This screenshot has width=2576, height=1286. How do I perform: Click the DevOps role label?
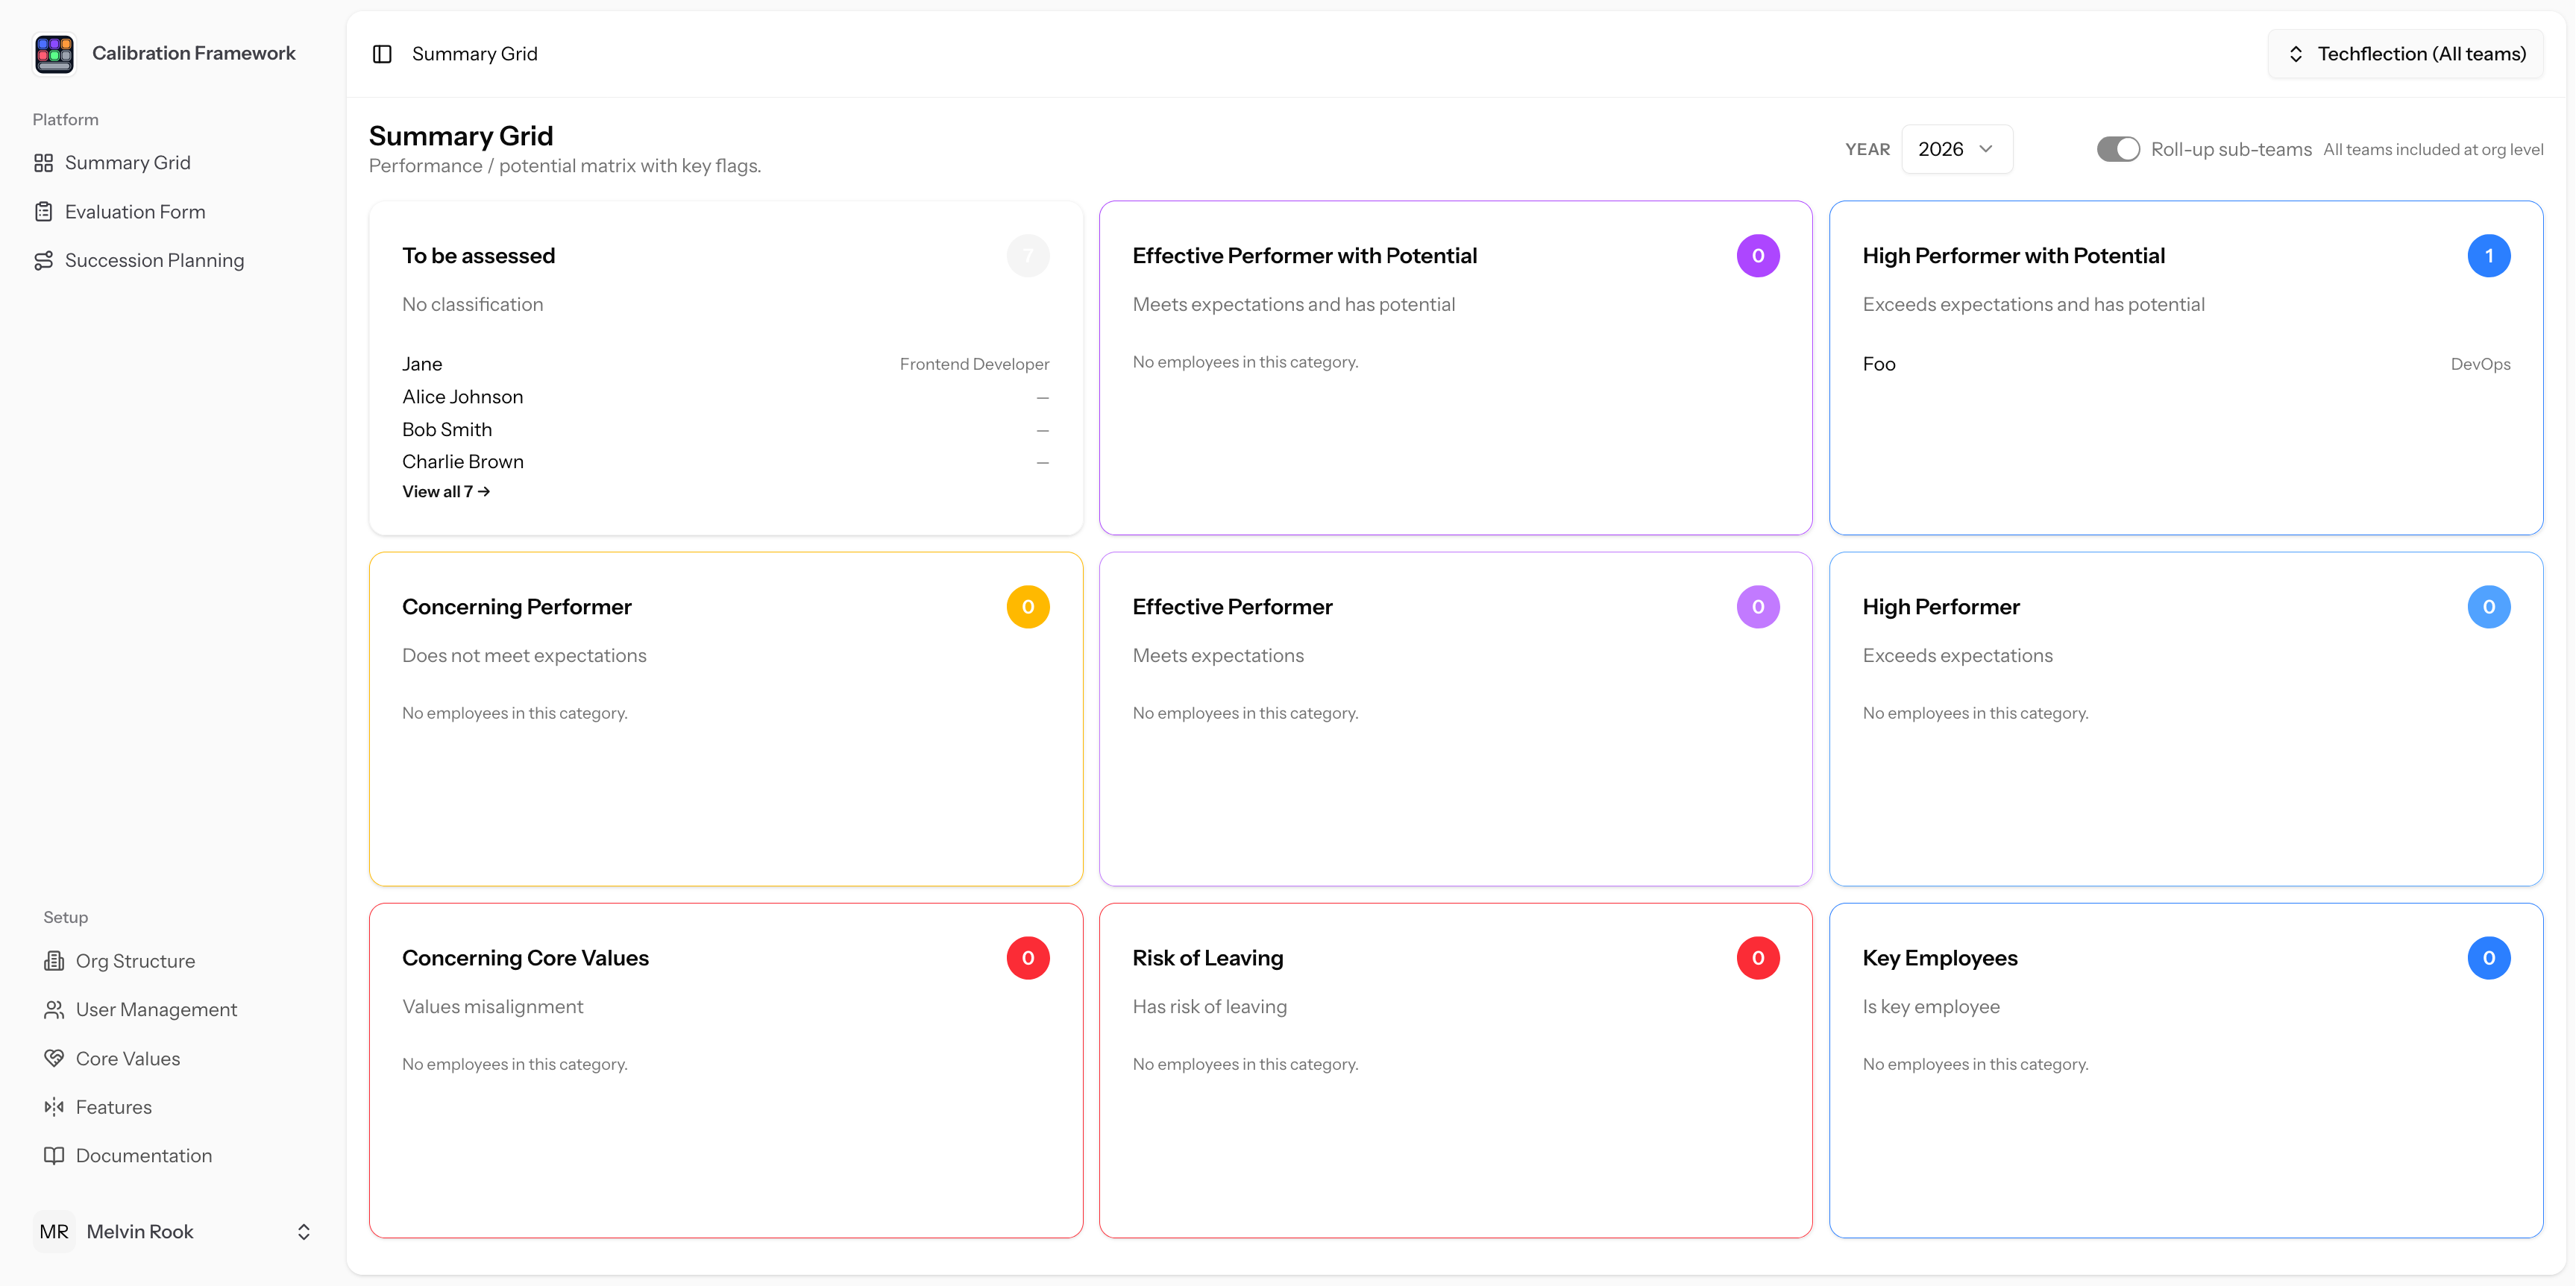(x=2480, y=365)
